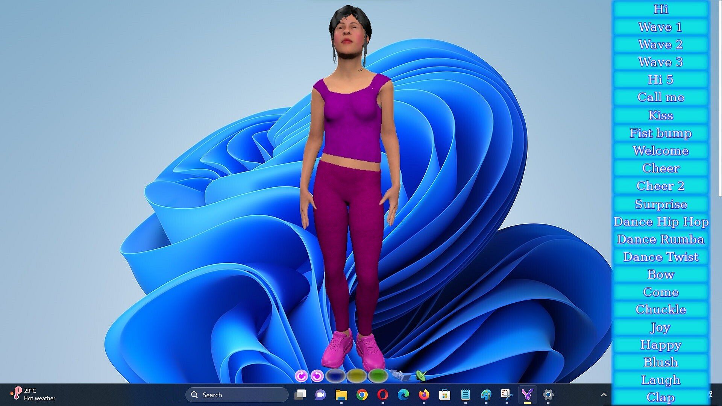Click the taskbar Search box
The height and width of the screenshot is (406, 722).
(237, 395)
